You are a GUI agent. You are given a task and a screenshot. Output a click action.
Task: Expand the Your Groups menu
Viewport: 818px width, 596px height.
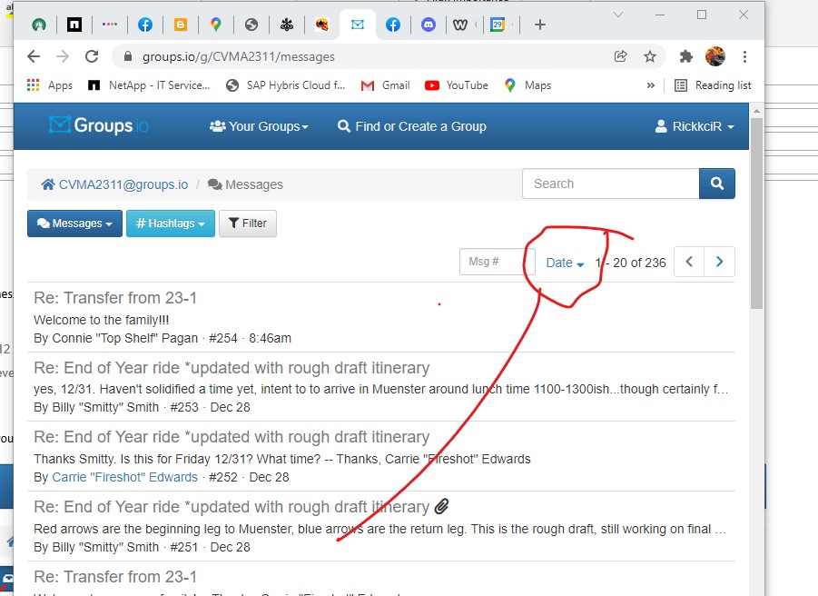tap(259, 126)
